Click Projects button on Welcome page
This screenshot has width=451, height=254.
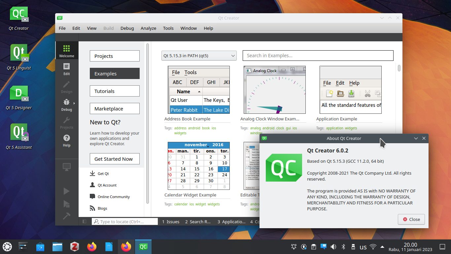click(115, 56)
